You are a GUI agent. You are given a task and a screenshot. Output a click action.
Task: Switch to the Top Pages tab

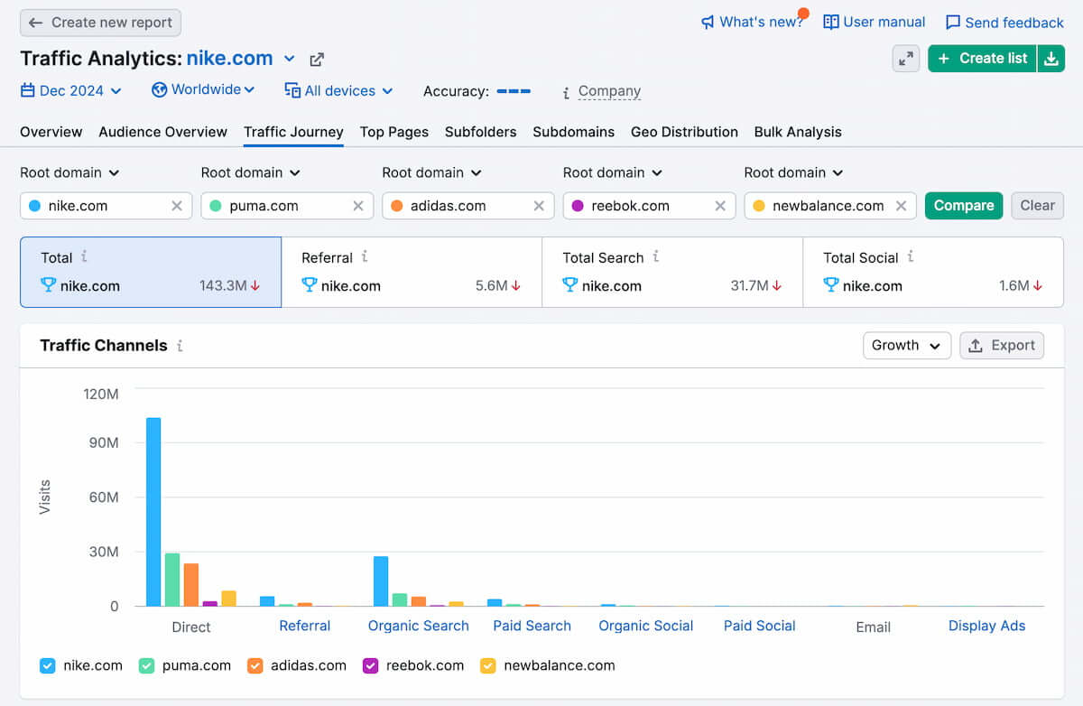394,132
